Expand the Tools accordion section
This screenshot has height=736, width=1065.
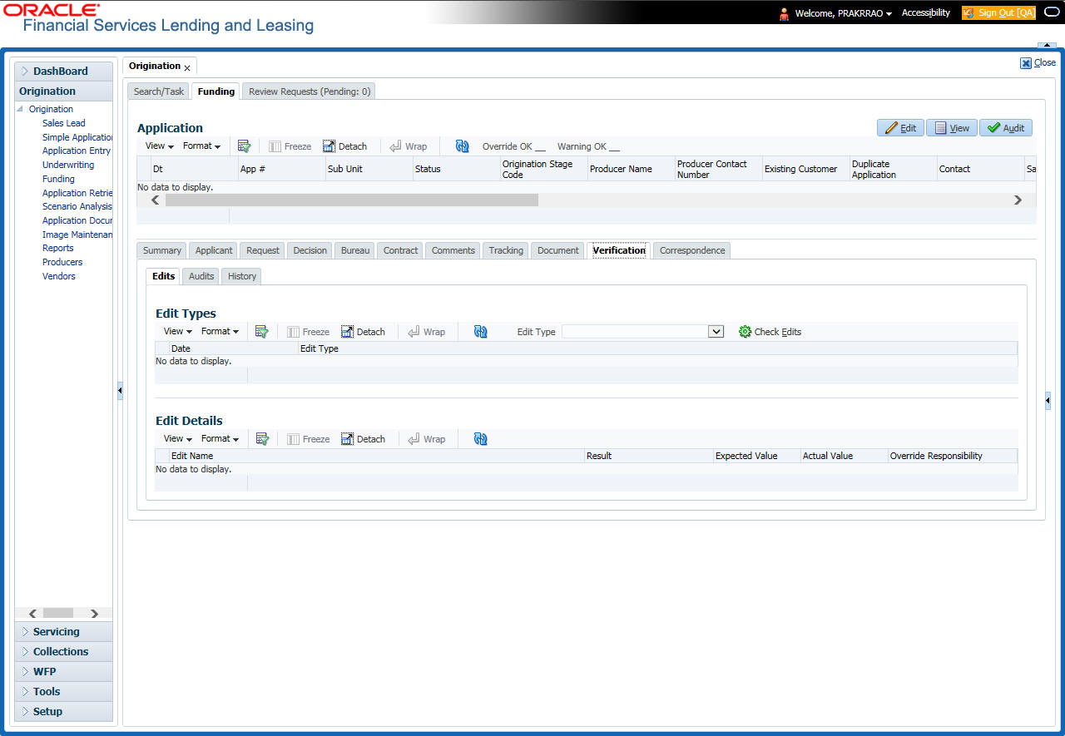63,692
